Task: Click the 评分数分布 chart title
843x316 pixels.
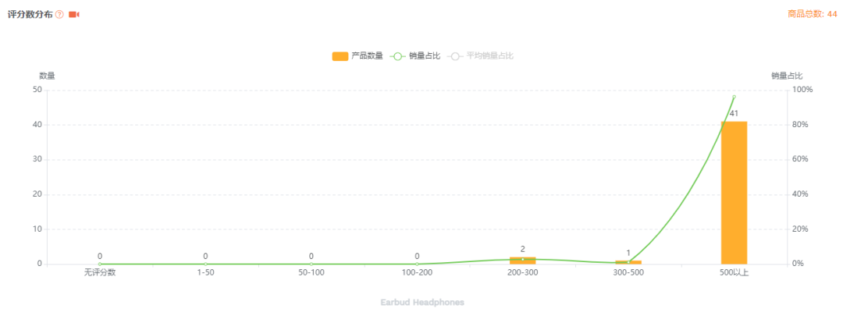Action: pyautogui.click(x=30, y=15)
